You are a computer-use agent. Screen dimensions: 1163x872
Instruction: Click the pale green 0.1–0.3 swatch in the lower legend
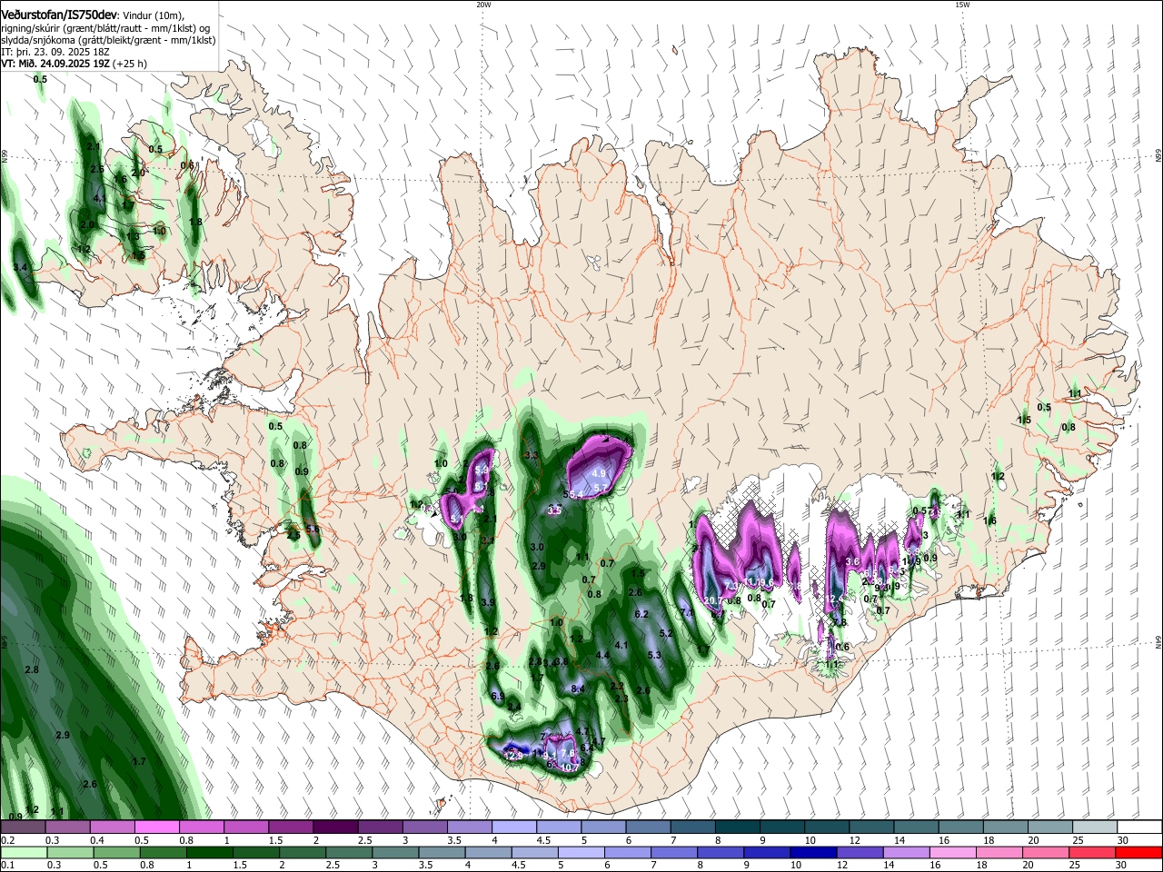point(23,852)
